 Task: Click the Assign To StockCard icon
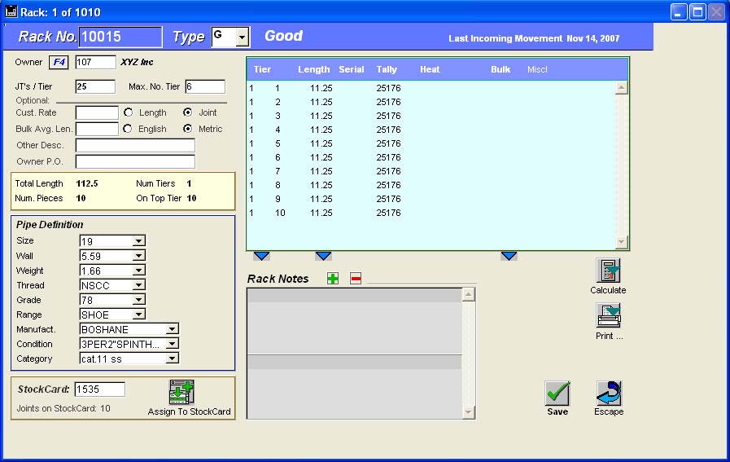(181, 392)
